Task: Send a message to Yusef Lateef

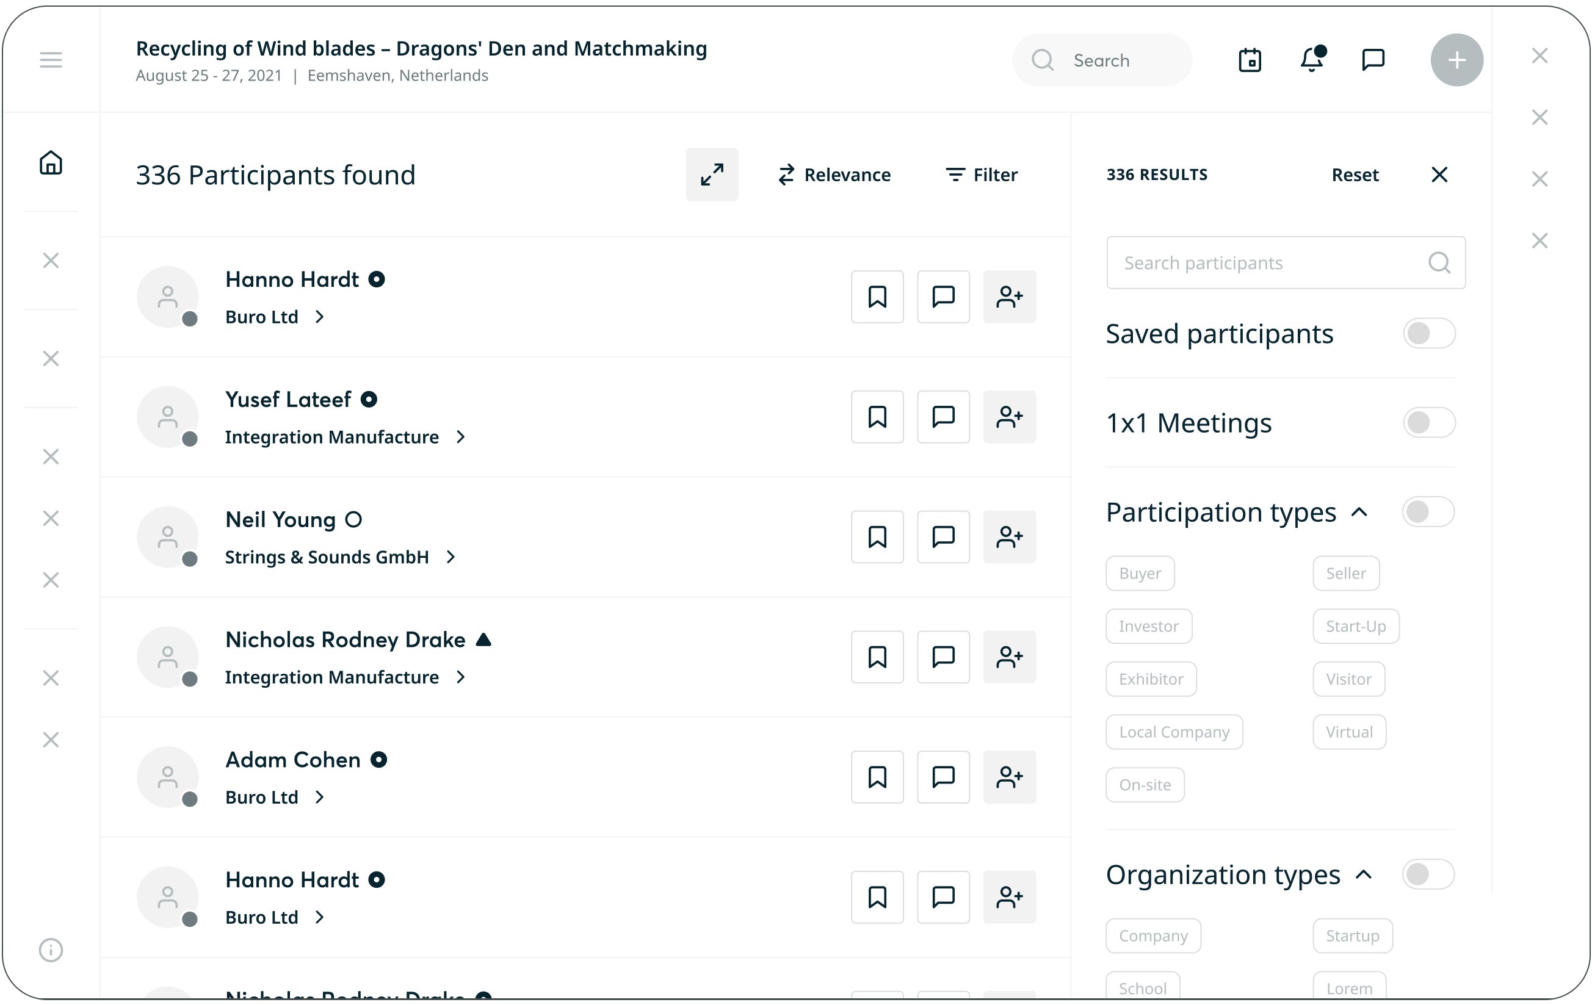Action: click(x=943, y=417)
